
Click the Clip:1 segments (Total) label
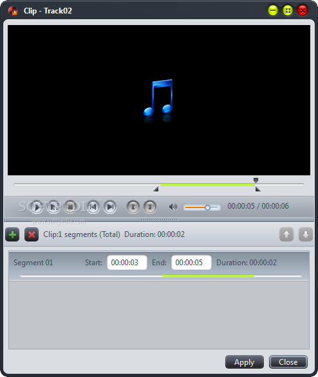tap(82, 234)
